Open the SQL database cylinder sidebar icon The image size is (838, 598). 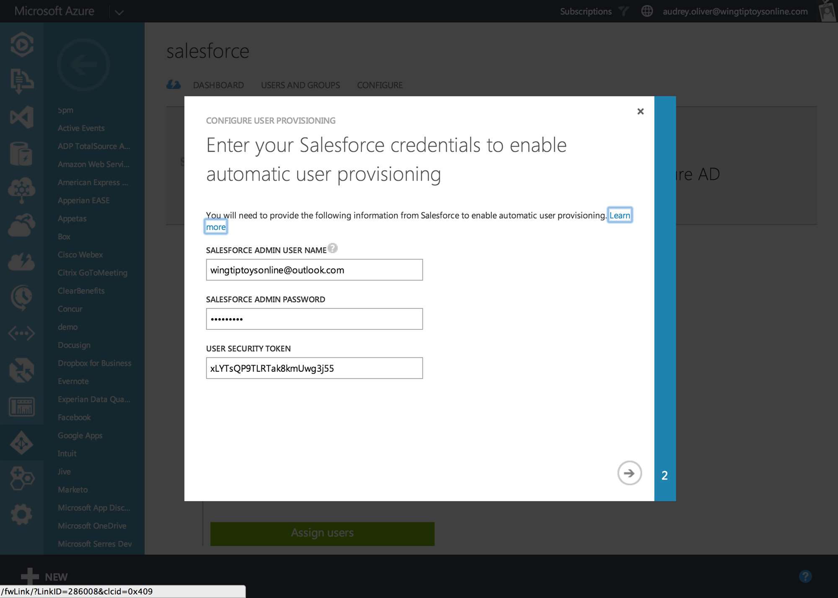coord(22,153)
